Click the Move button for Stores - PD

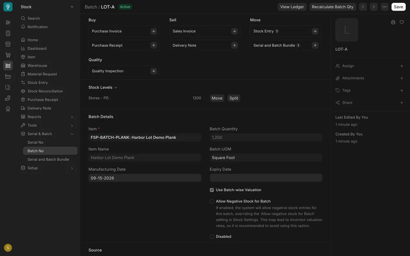pyautogui.click(x=217, y=98)
